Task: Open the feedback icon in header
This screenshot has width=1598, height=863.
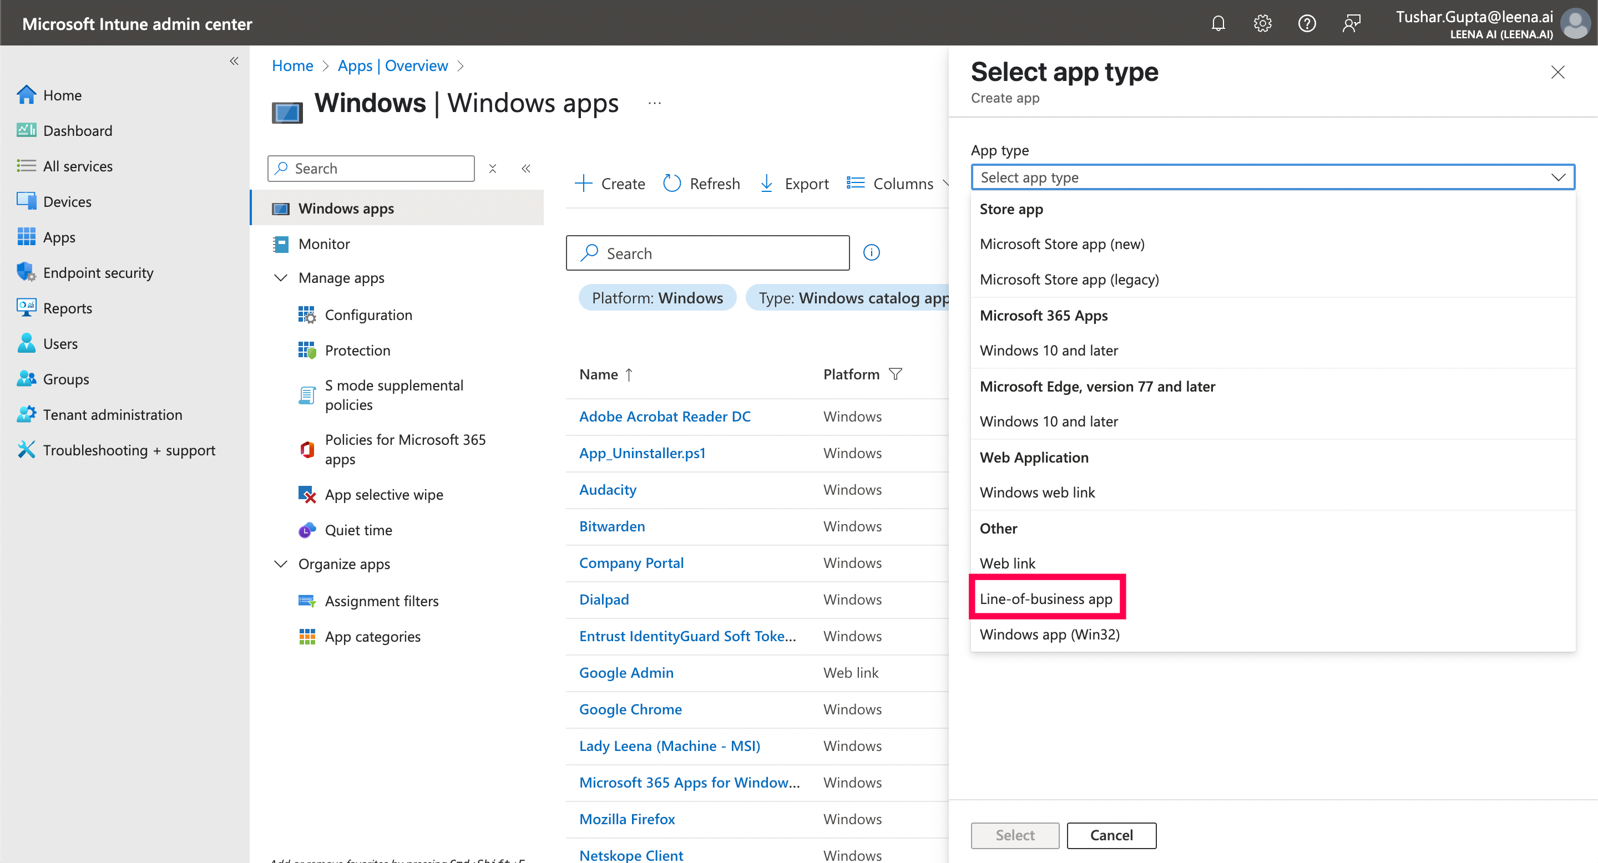Action: tap(1351, 23)
